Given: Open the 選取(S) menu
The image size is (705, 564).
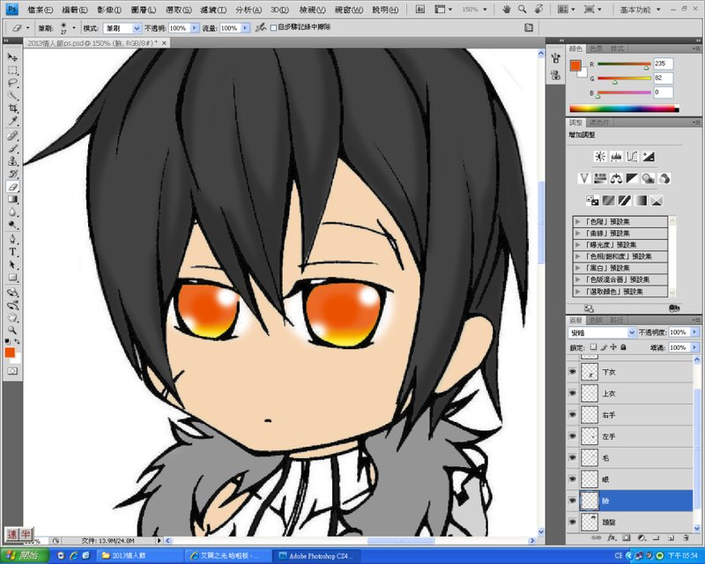Looking at the screenshot, I should (179, 10).
